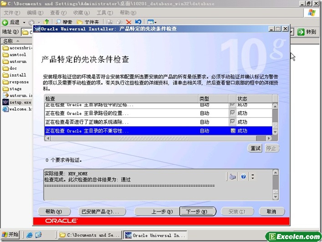Expand the details pane options handle
Viewport: 322px width, 242px height.
pyautogui.click(x=253, y=176)
